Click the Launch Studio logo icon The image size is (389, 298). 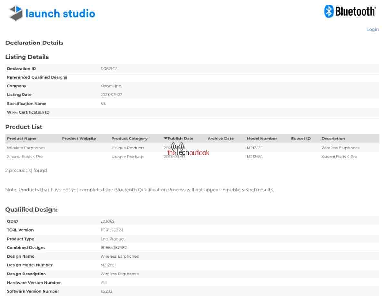pos(16,13)
